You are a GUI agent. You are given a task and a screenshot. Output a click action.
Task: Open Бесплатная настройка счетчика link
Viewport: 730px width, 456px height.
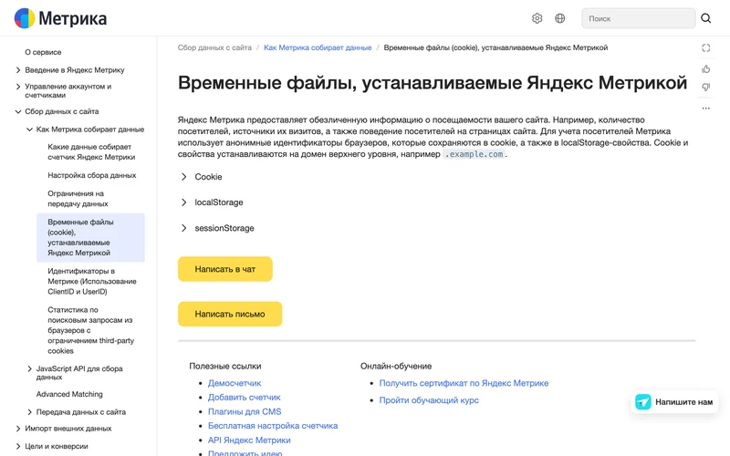[x=273, y=426]
